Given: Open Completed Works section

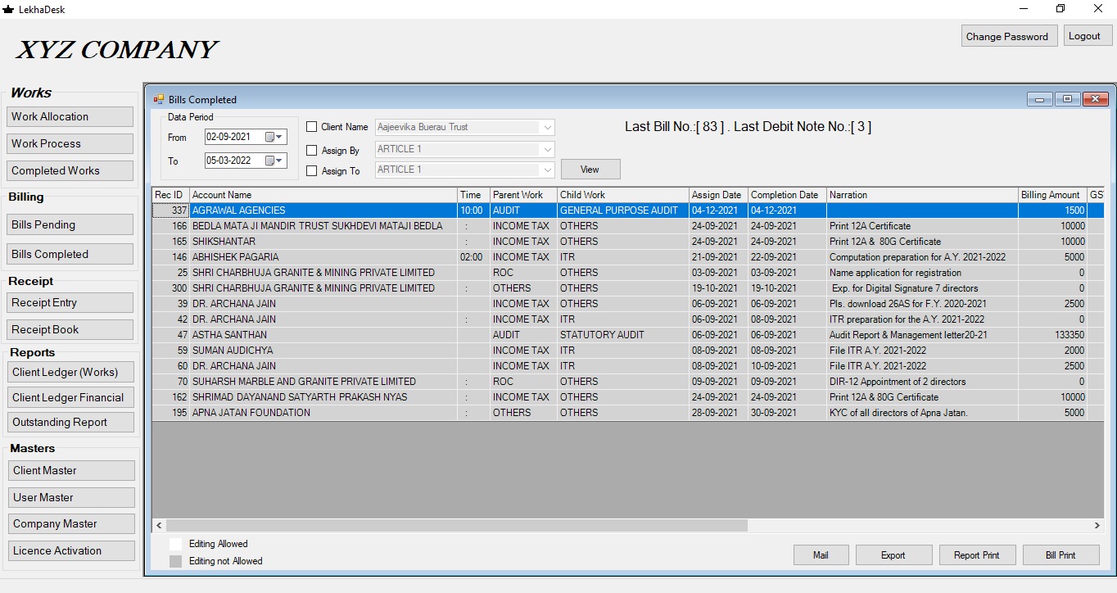Looking at the screenshot, I should 70,170.
